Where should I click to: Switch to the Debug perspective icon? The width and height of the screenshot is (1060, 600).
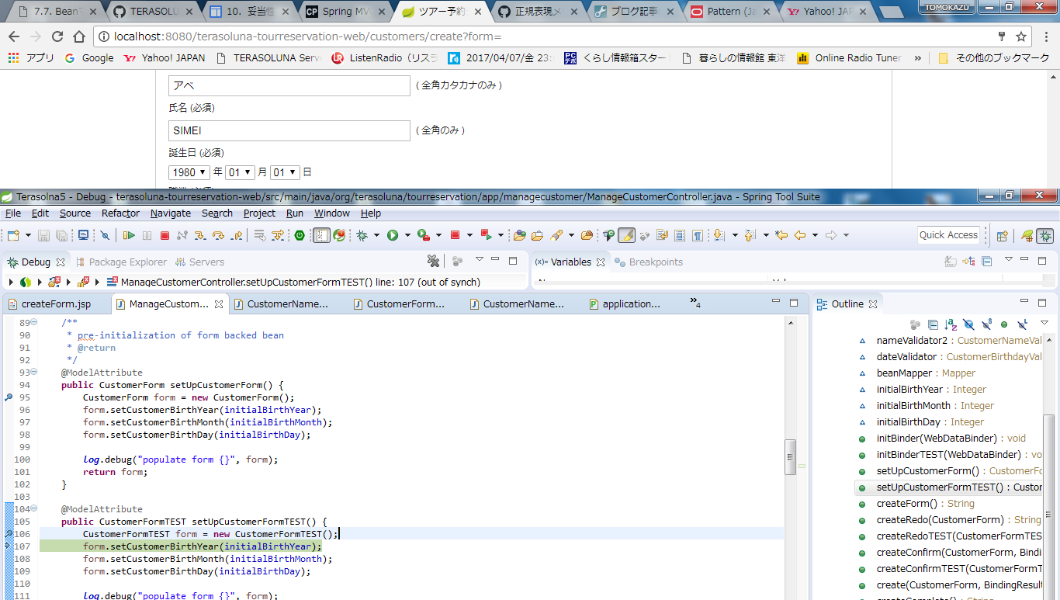[1045, 236]
